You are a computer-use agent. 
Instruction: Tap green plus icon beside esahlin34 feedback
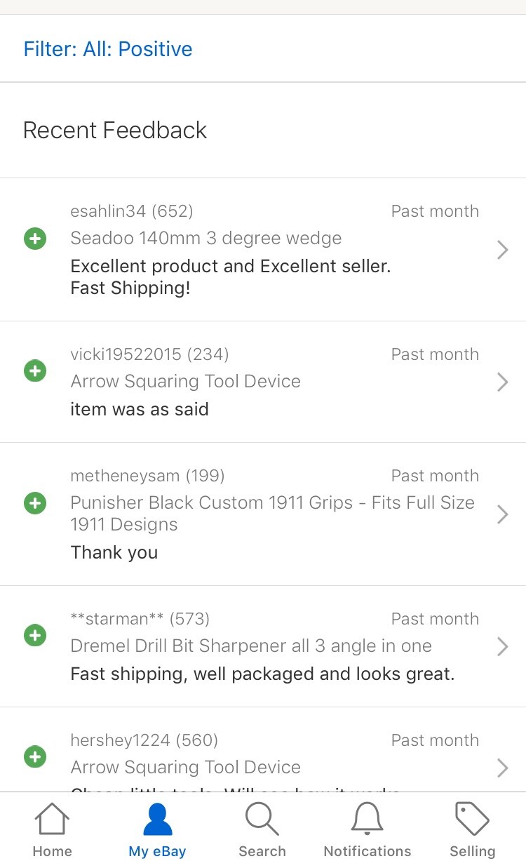35,239
